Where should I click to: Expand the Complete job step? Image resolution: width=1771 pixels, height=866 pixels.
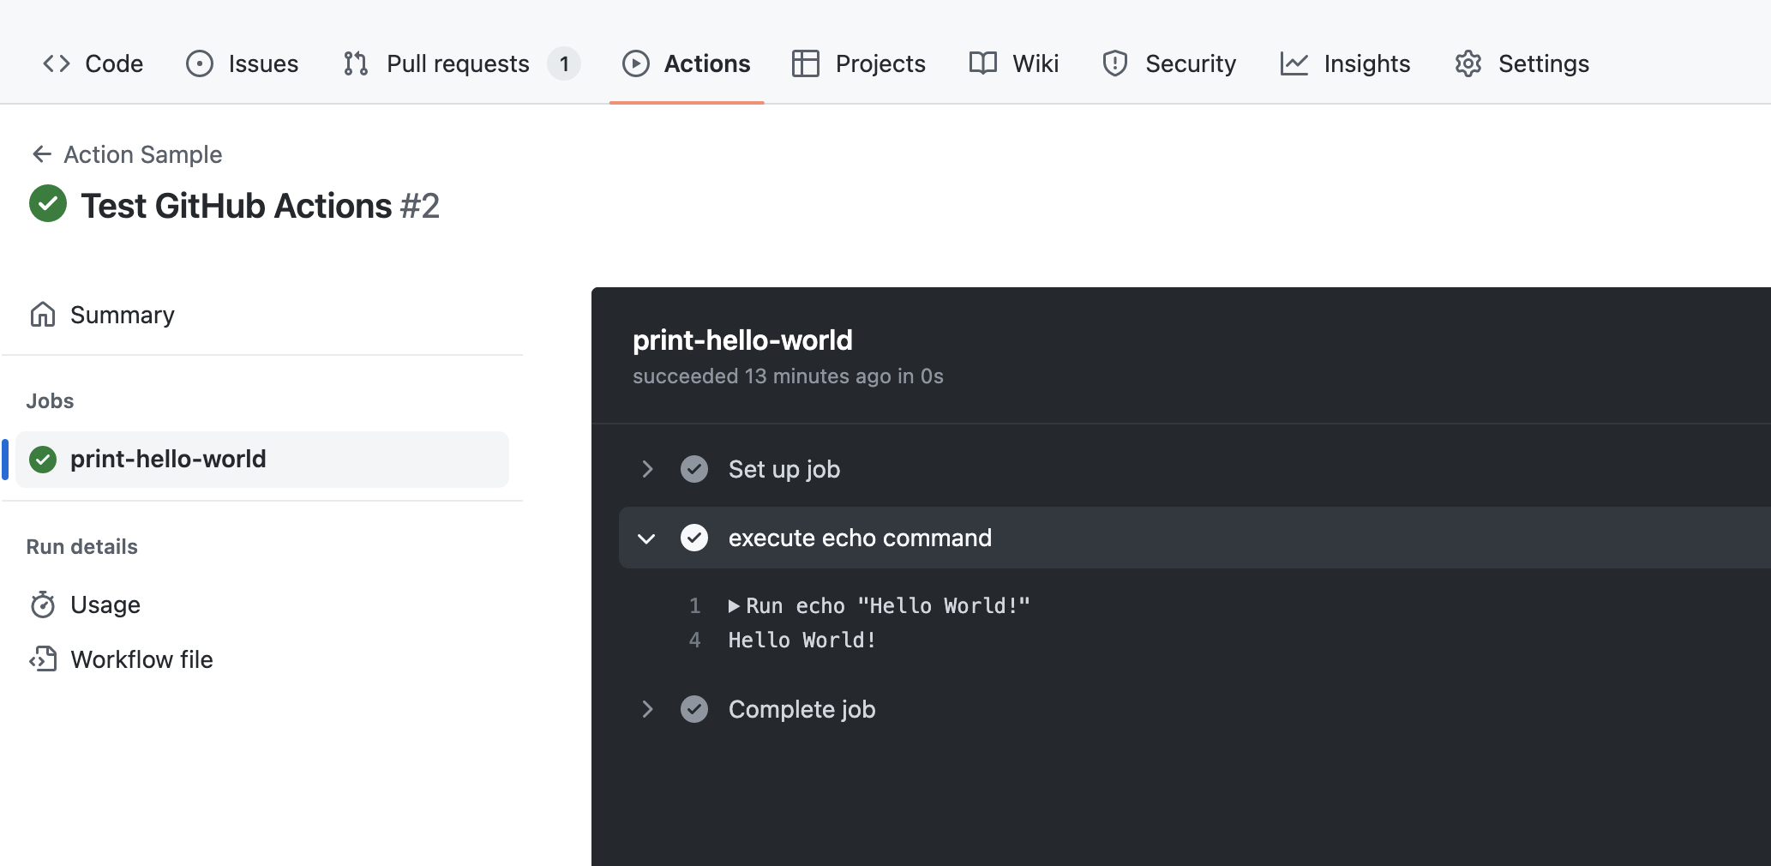(647, 709)
